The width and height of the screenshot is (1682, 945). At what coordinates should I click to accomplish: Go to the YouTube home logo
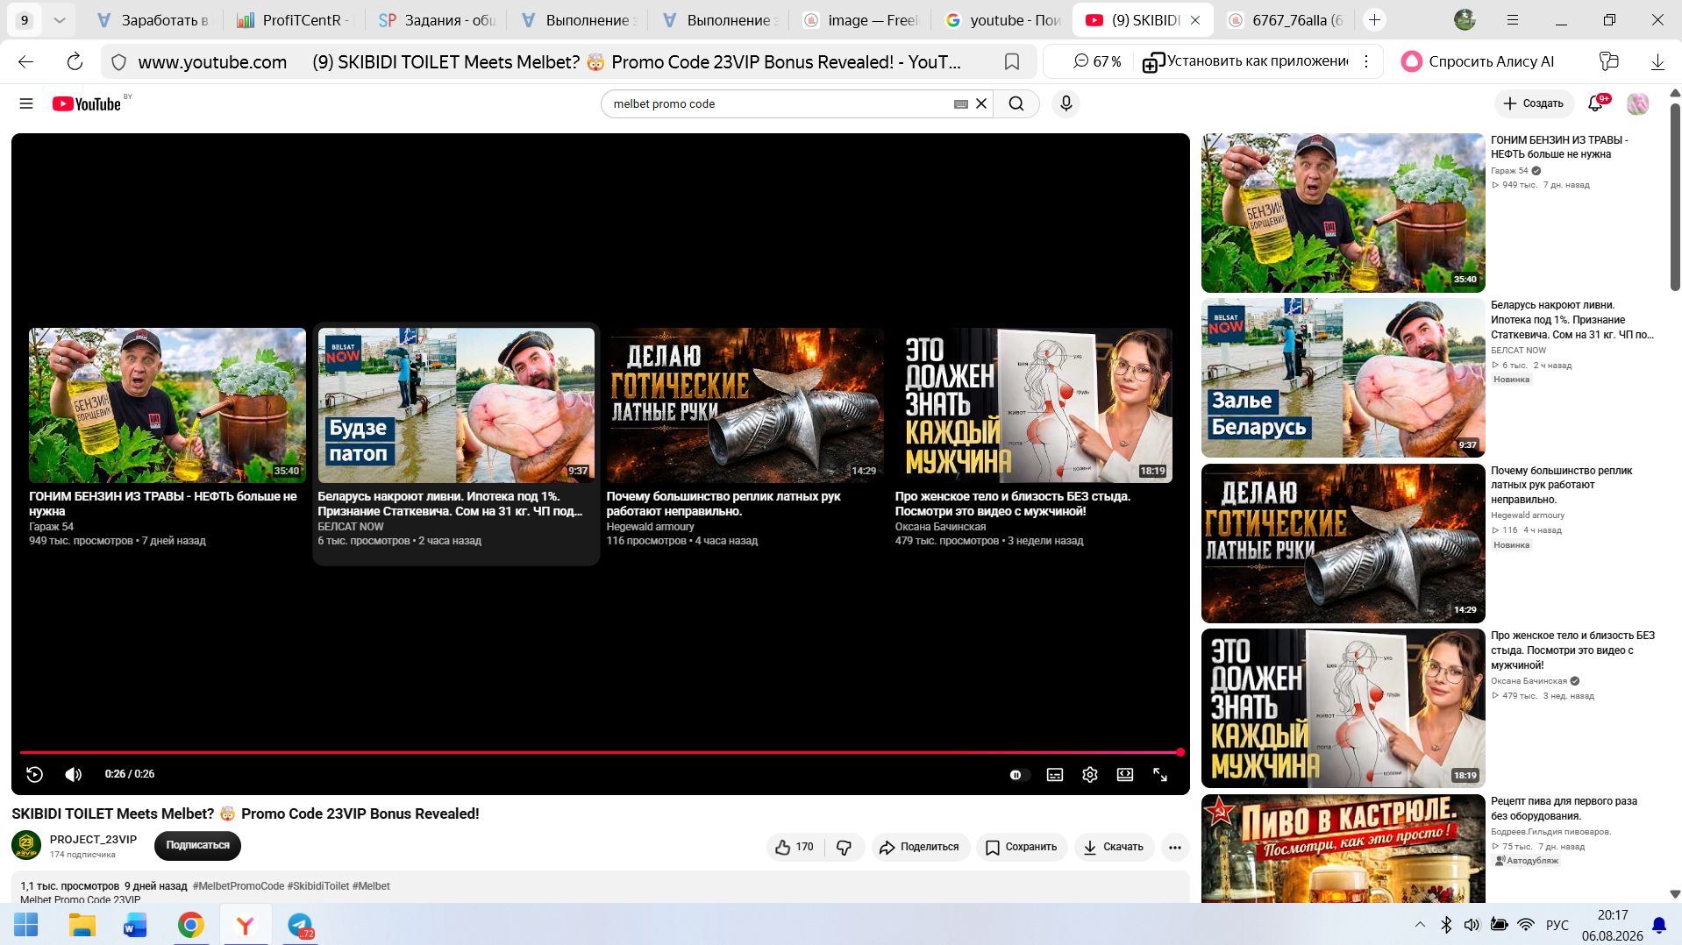[87, 103]
